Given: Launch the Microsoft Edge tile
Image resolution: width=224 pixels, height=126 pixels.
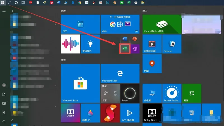Looking at the screenshot, I should pyautogui.click(x=120, y=74).
